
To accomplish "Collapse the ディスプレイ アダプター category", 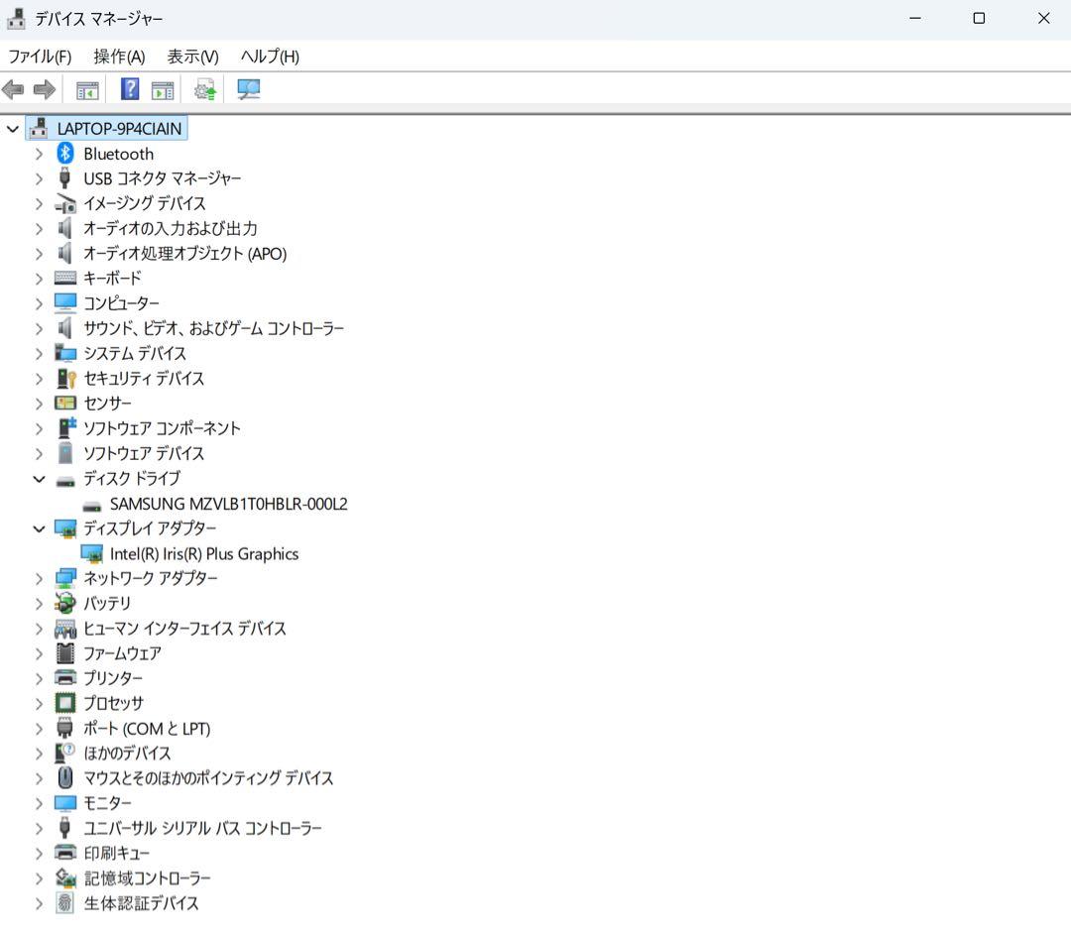I will click(39, 528).
